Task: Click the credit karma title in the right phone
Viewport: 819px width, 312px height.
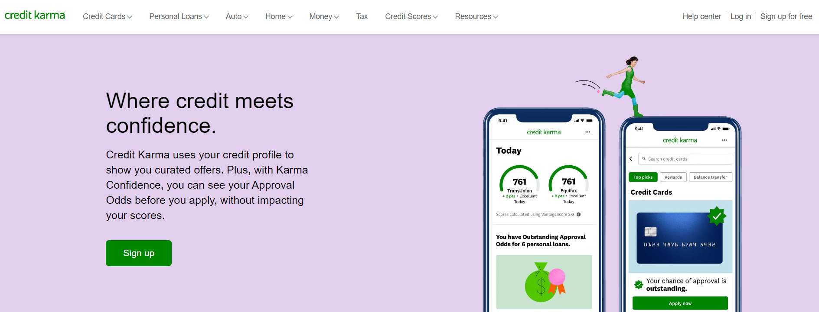Action: (x=680, y=140)
